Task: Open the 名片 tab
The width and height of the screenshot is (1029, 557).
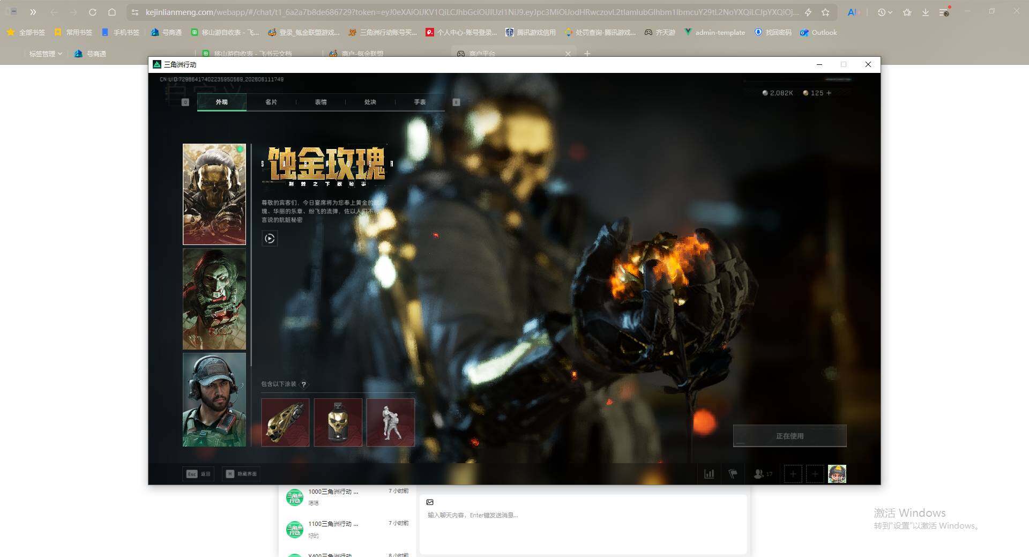Action: point(271,102)
